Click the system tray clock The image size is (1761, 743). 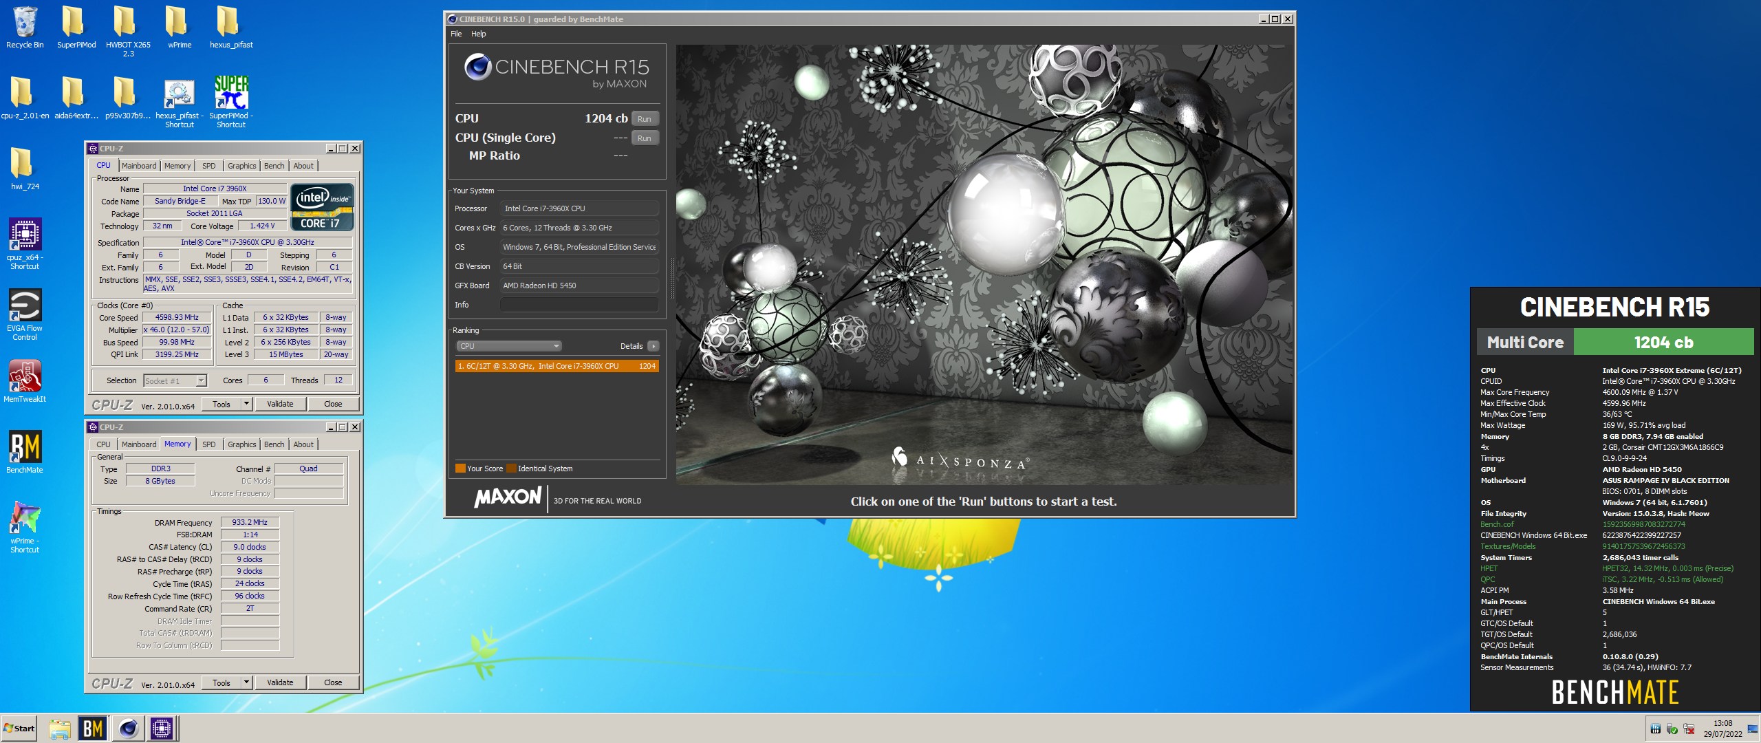(1722, 729)
